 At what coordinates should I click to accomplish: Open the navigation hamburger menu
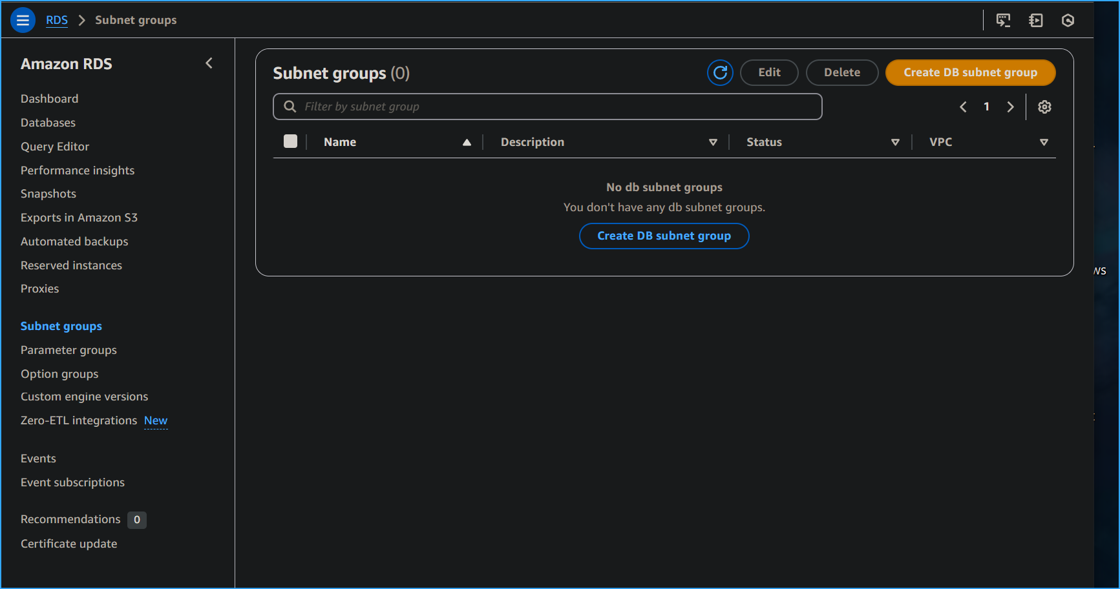pyautogui.click(x=23, y=20)
